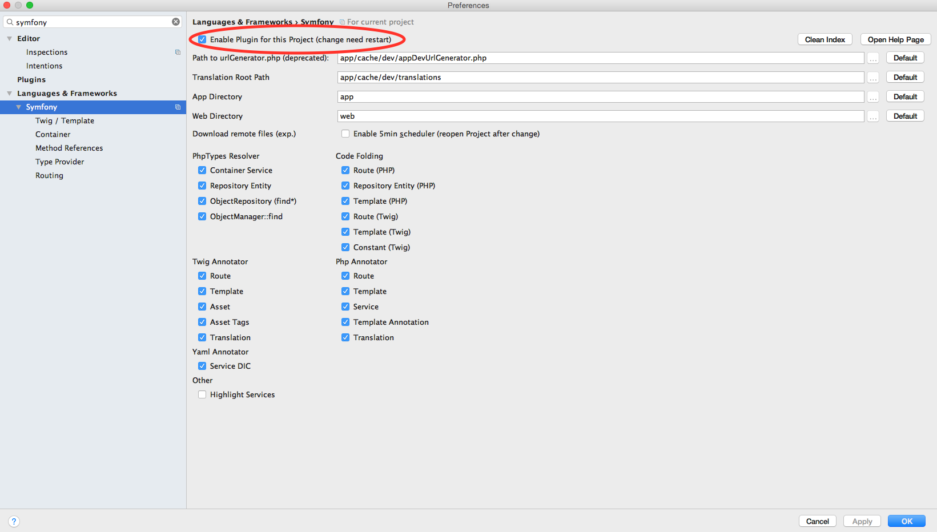Viewport: 937px width, 532px height.
Task: Collapse the Symfony tree node
Action: tap(19, 107)
